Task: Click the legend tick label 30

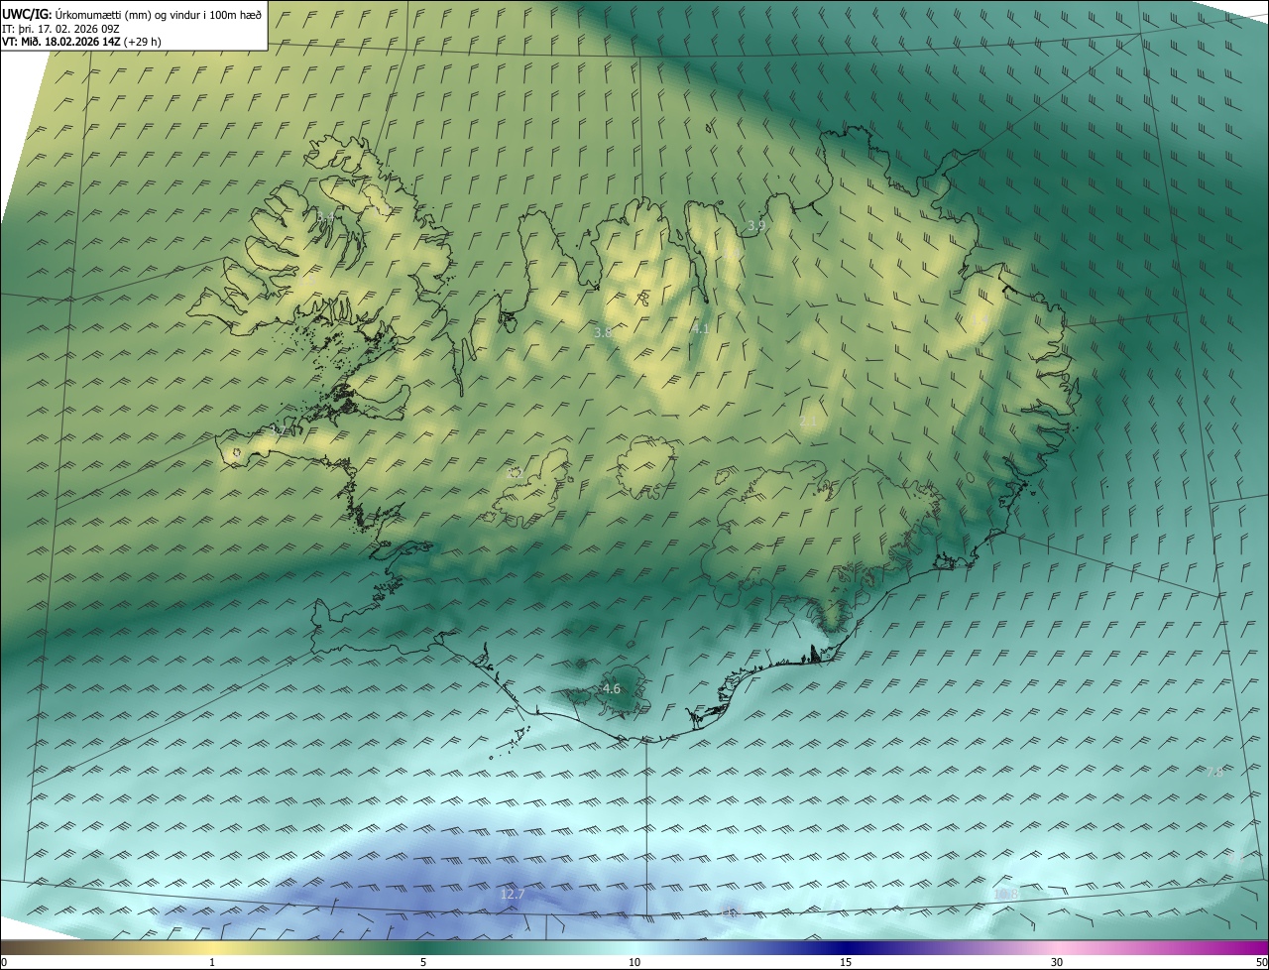Action: point(1057,962)
